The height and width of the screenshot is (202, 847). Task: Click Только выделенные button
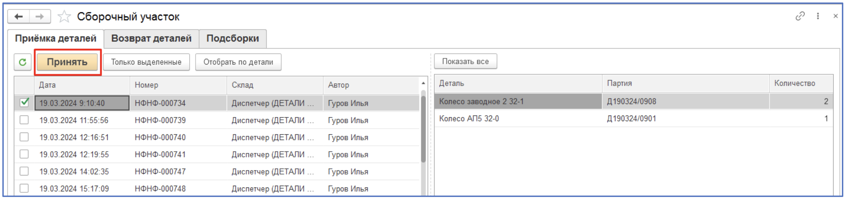click(146, 62)
